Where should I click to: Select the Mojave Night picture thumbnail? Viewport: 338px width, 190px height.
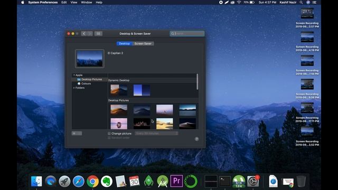click(142, 110)
